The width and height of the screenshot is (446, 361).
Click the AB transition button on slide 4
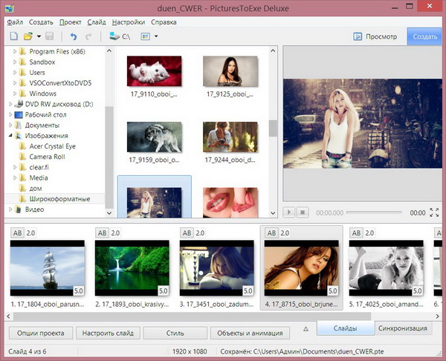(x=271, y=233)
